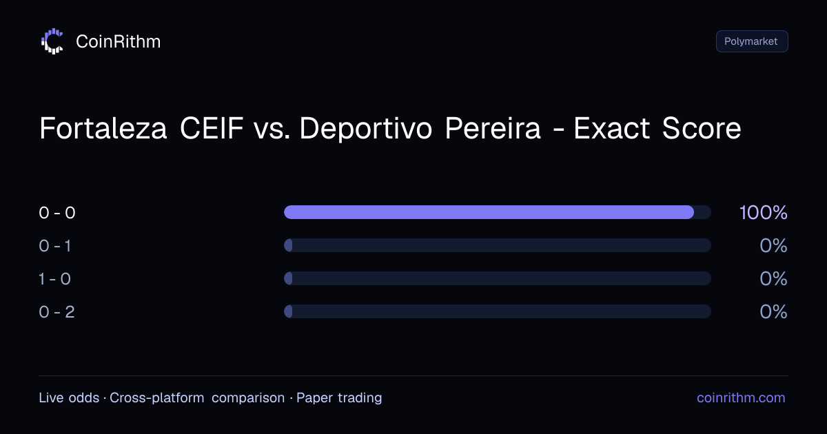The width and height of the screenshot is (827, 434).
Task: Select the 0 - 0 score label
Action: tap(57, 212)
